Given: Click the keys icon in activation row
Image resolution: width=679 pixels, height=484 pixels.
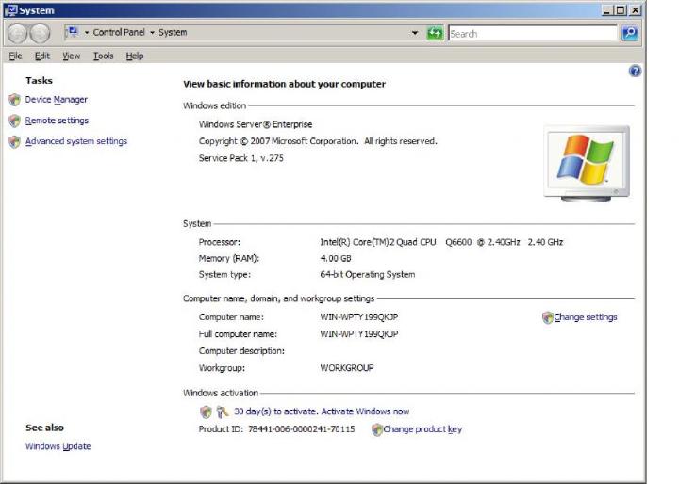Looking at the screenshot, I should tap(223, 411).
